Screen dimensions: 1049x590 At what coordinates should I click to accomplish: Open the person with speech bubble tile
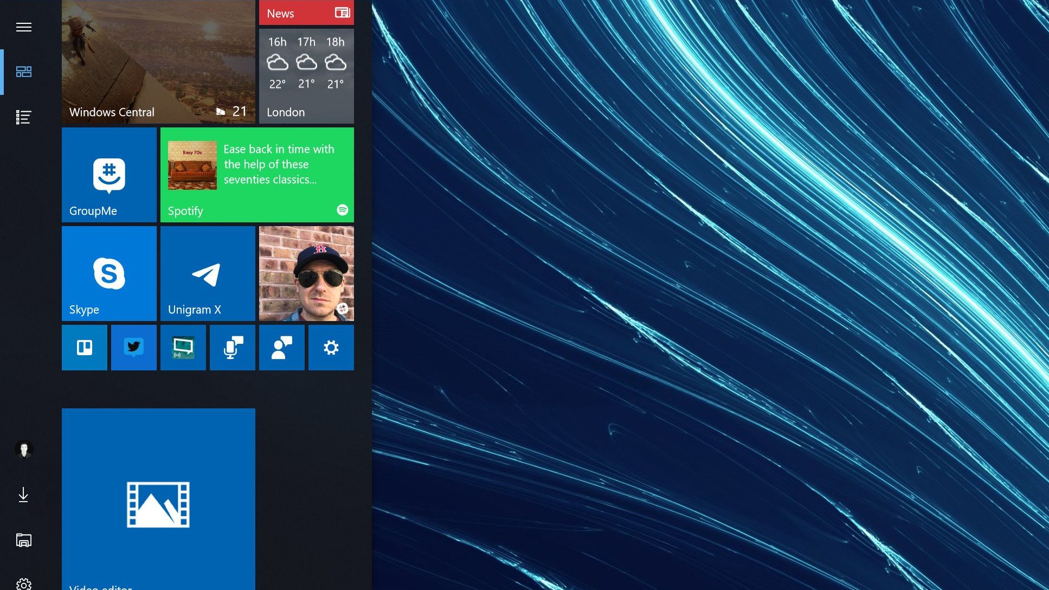point(282,348)
